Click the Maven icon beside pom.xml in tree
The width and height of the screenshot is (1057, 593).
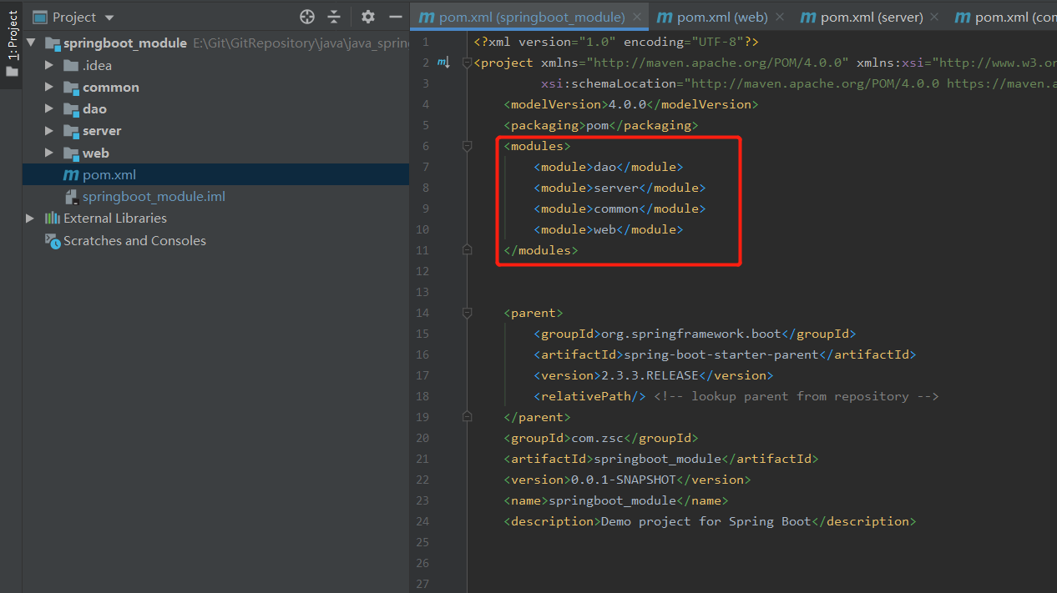pos(71,175)
